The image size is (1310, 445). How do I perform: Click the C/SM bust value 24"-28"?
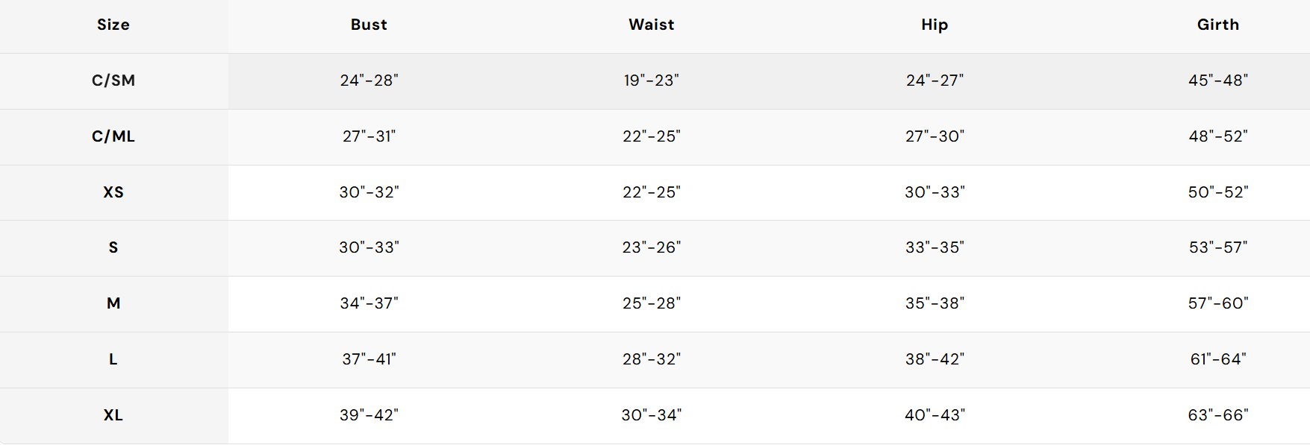pos(369,81)
